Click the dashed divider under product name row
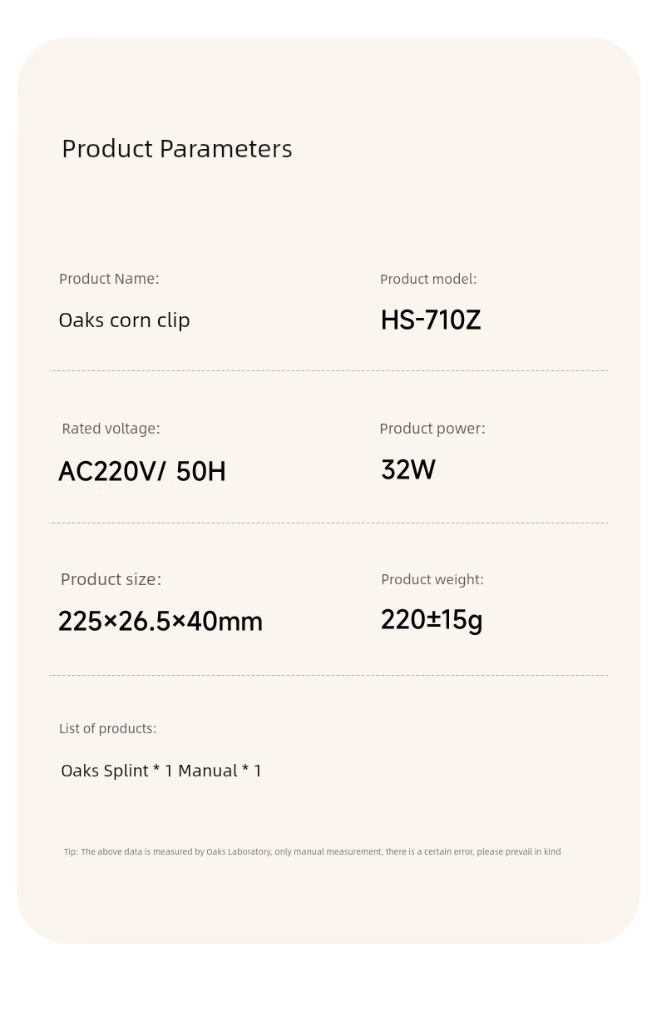Screen dimensions: 657x1017 [328, 371]
